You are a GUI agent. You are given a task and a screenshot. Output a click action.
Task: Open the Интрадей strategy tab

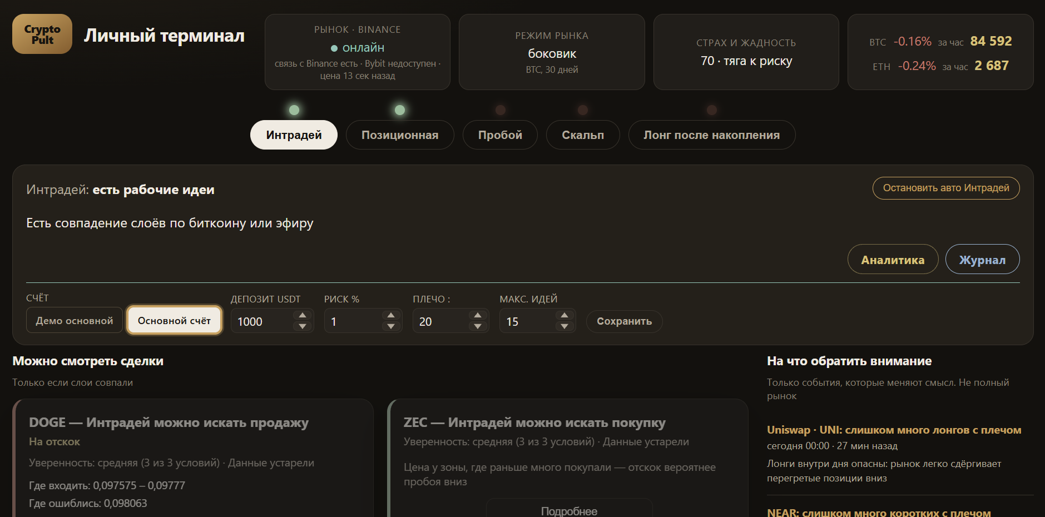294,135
